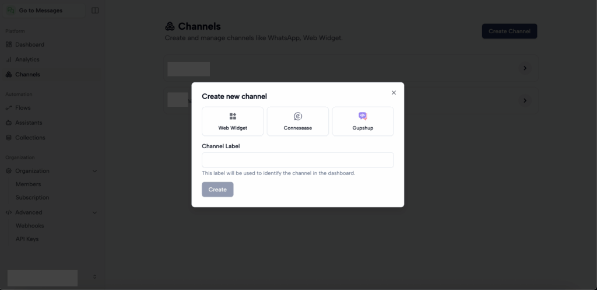Open Go to Messages link
The image size is (597, 290).
tap(40, 11)
